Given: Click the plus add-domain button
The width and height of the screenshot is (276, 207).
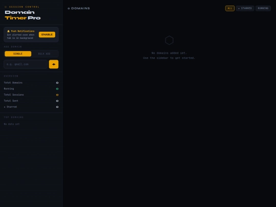Looking at the screenshot, I should (x=54, y=64).
